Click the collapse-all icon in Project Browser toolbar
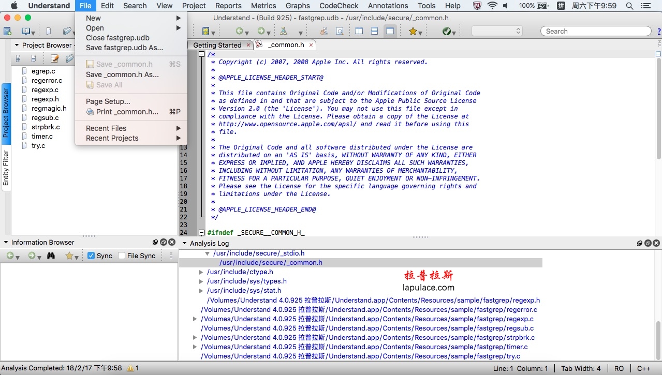This screenshot has height=375, width=662. point(34,58)
